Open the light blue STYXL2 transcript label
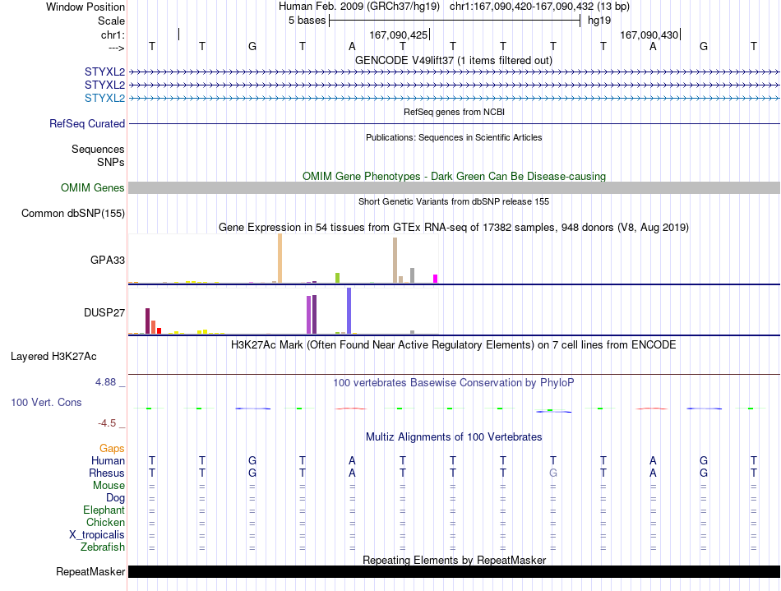 pyautogui.click(x=104, y=98)
